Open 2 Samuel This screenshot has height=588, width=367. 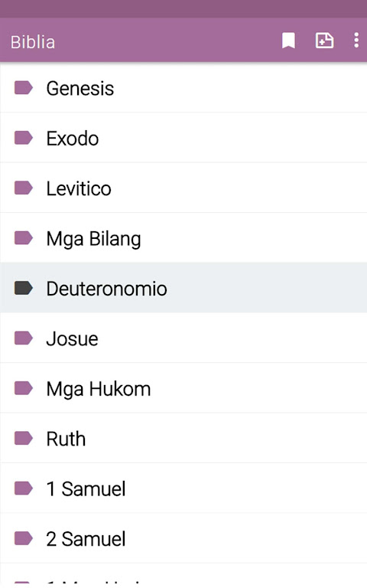point(183,538)
